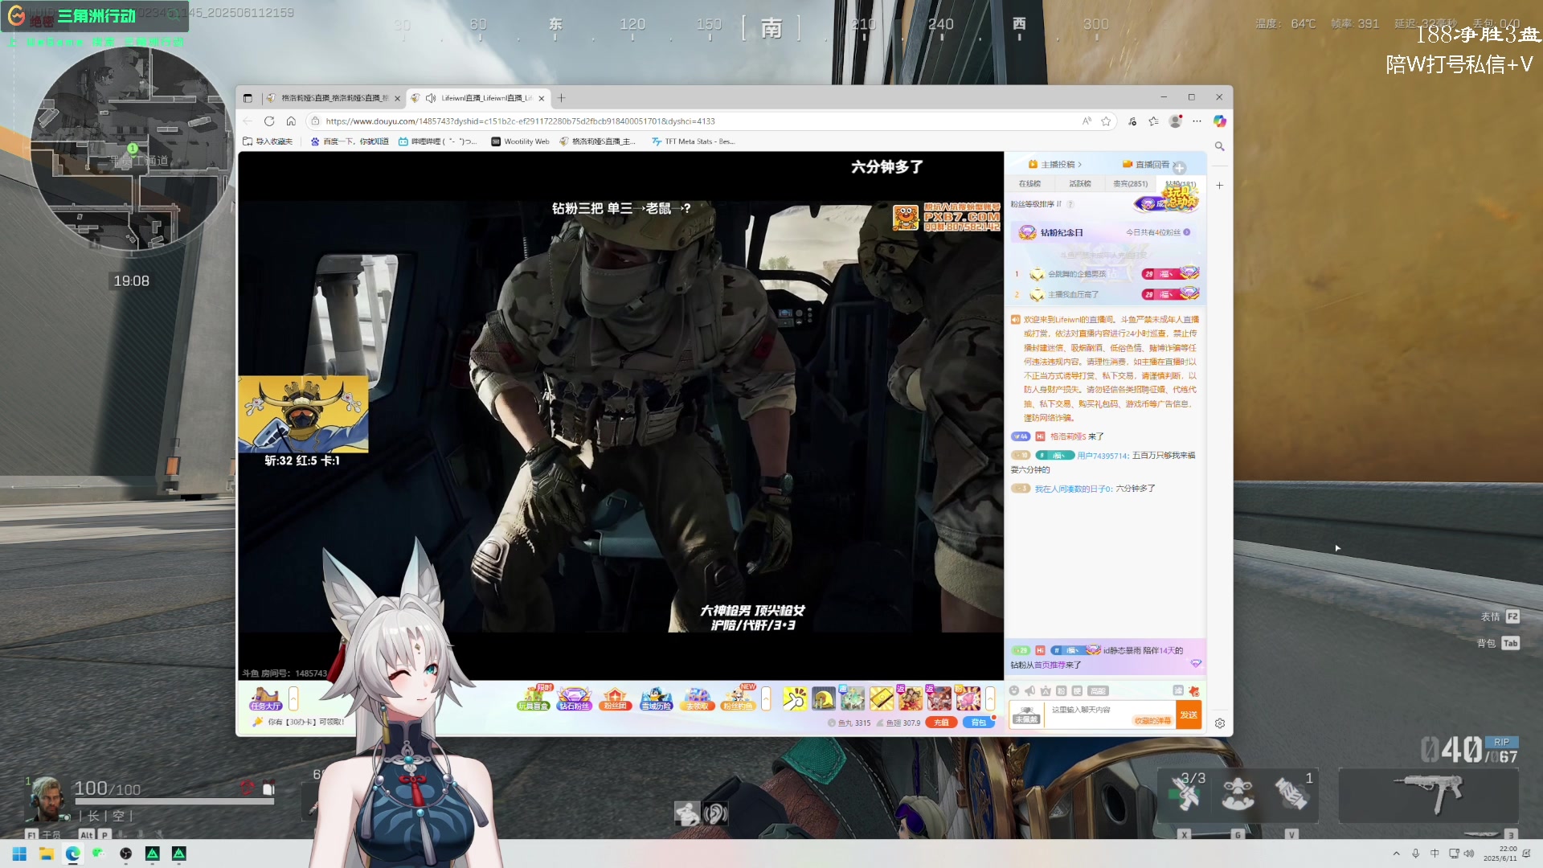Open Edge sidebar settings gear
1543x868 pixels.
1219,723
